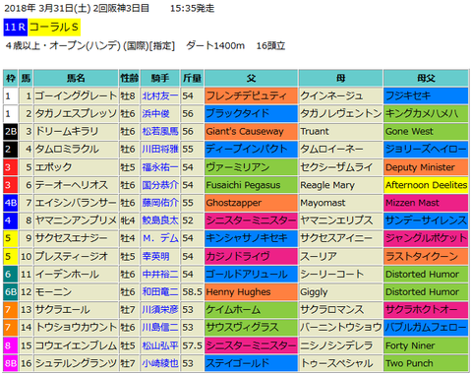Open jockey 松若風馬 link
The image size is (471, 375).
(160, 131)
